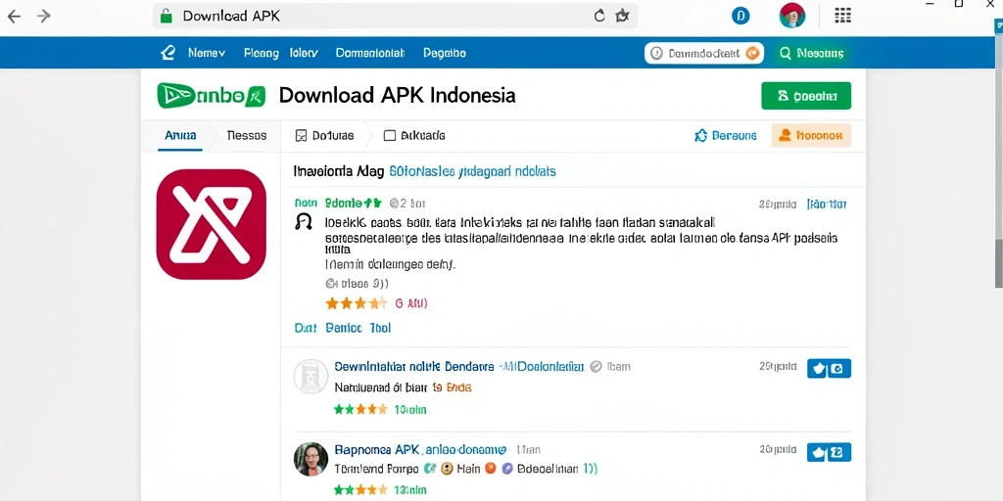Click the green 9donle username in first review

(353, 204)
